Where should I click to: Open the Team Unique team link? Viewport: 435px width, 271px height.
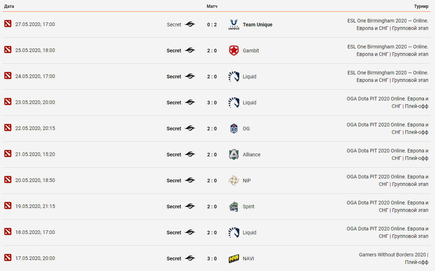click(257, 25)
